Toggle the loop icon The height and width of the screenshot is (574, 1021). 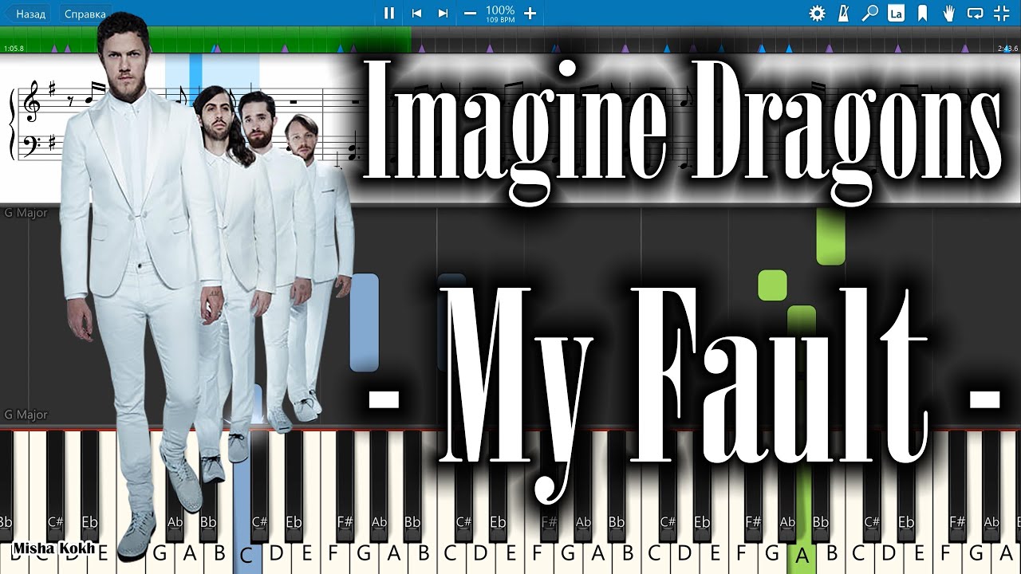coord(975,13)
